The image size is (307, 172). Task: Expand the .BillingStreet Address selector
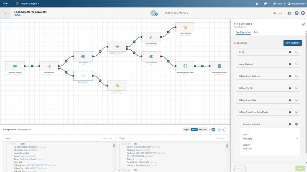click(296, 76)
